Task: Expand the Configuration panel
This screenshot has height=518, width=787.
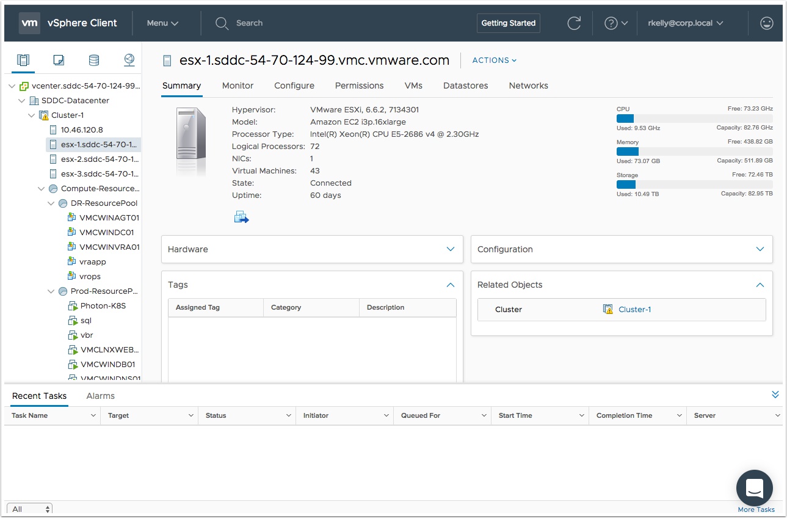Action: pos(760,249)
